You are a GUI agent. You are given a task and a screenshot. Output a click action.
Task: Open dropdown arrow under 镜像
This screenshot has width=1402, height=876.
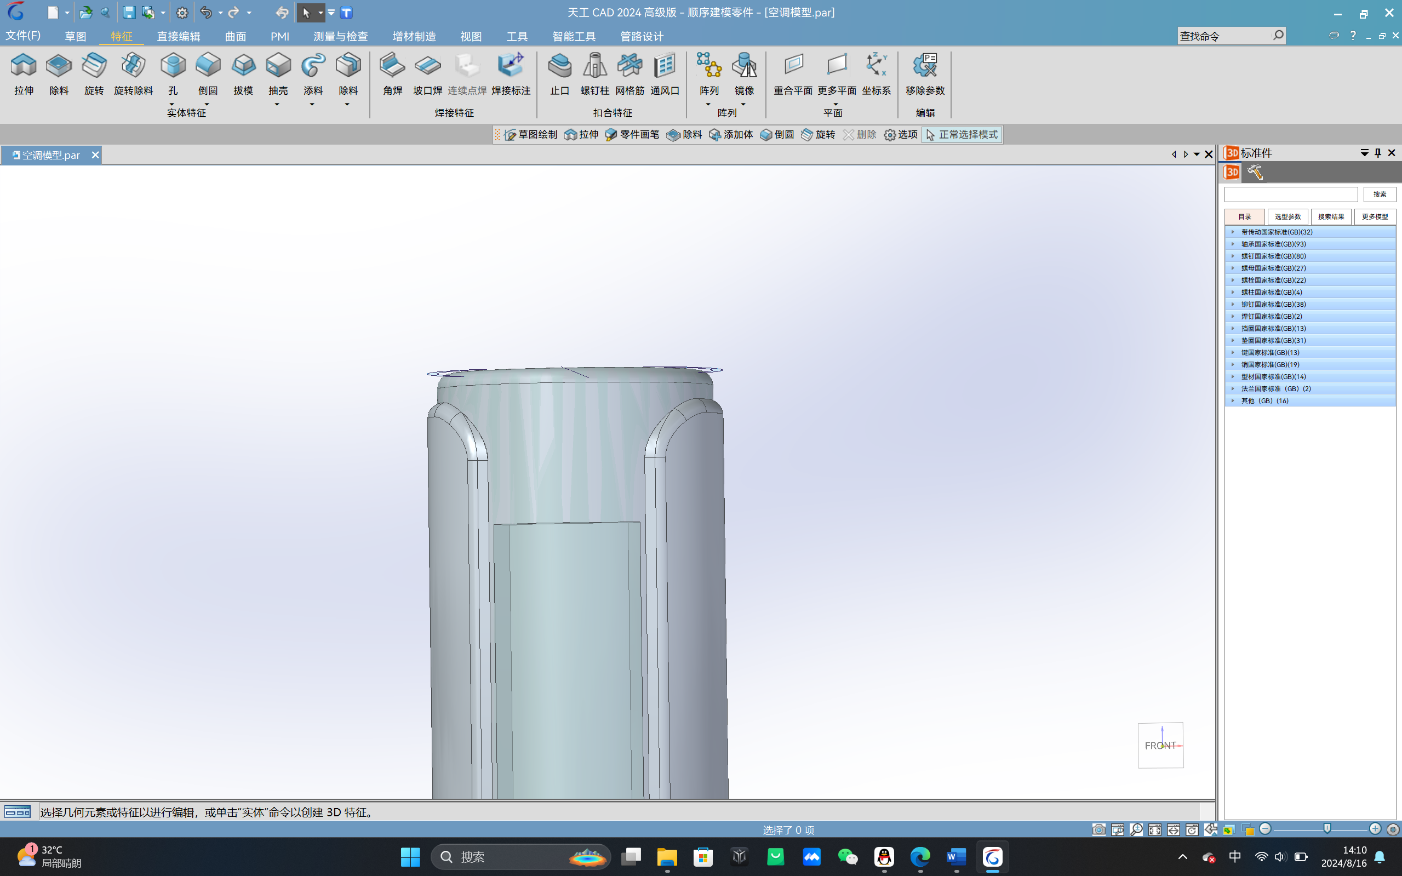[x=743, y=104]
